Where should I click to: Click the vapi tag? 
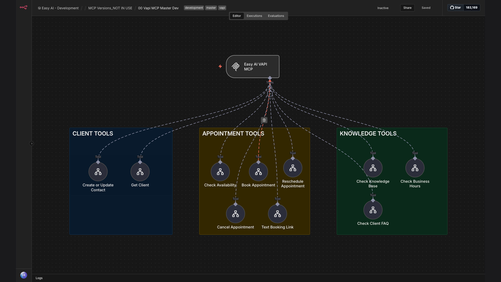(x=222, y=8)
